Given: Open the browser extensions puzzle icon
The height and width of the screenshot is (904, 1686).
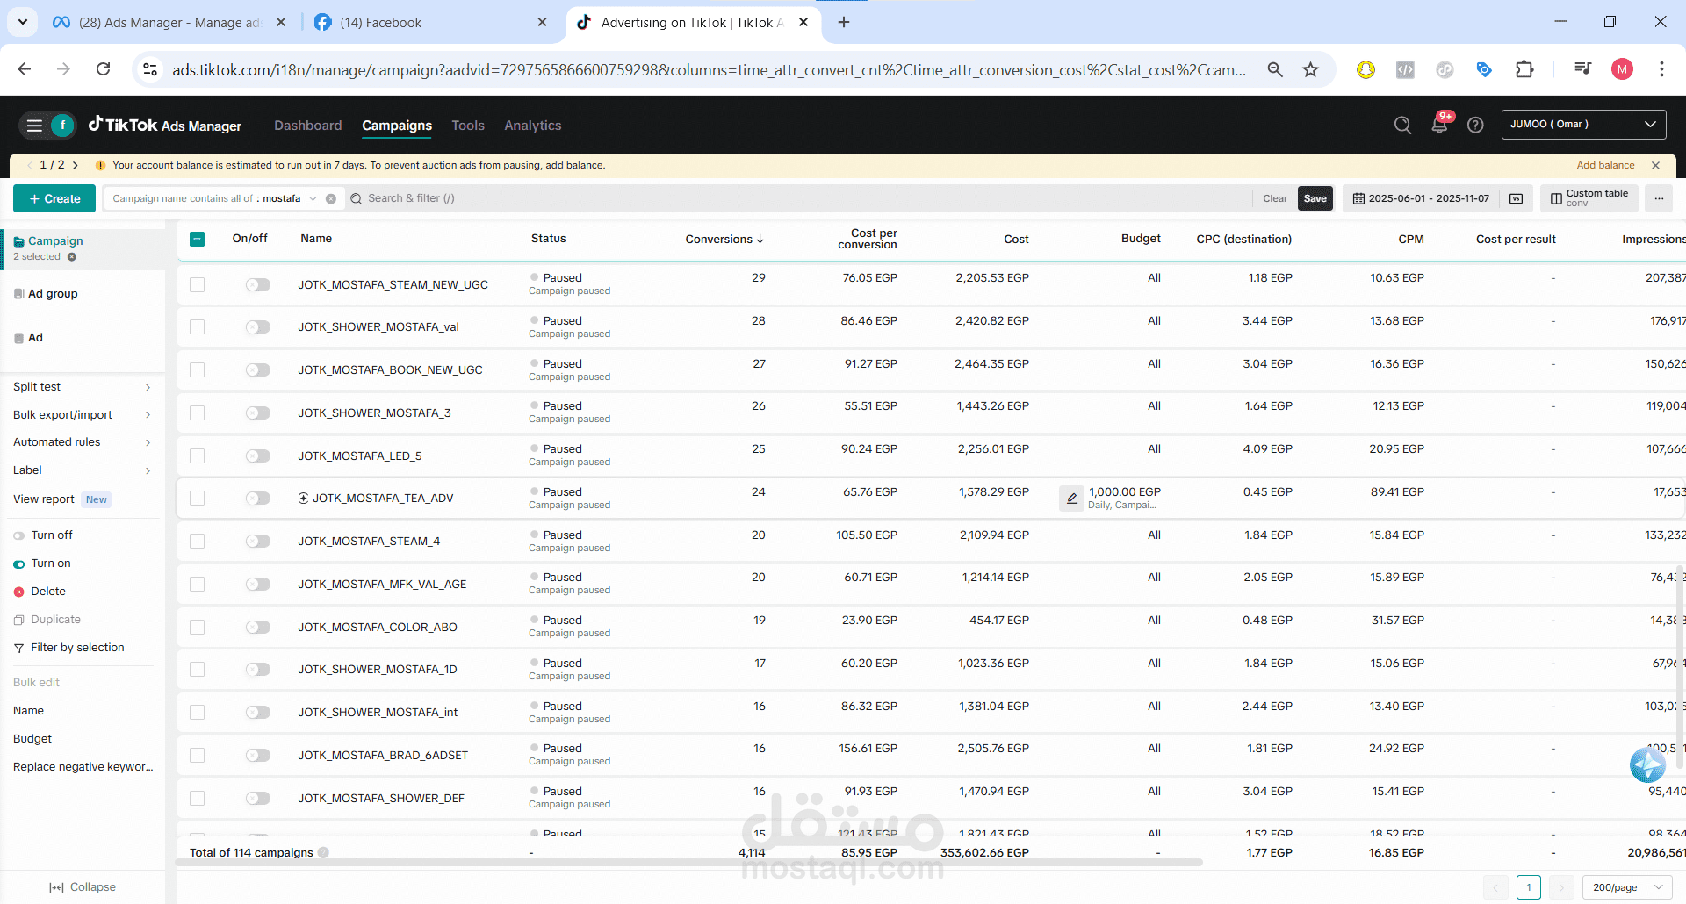Looking at the screenshot, I should pos(1524,69).
